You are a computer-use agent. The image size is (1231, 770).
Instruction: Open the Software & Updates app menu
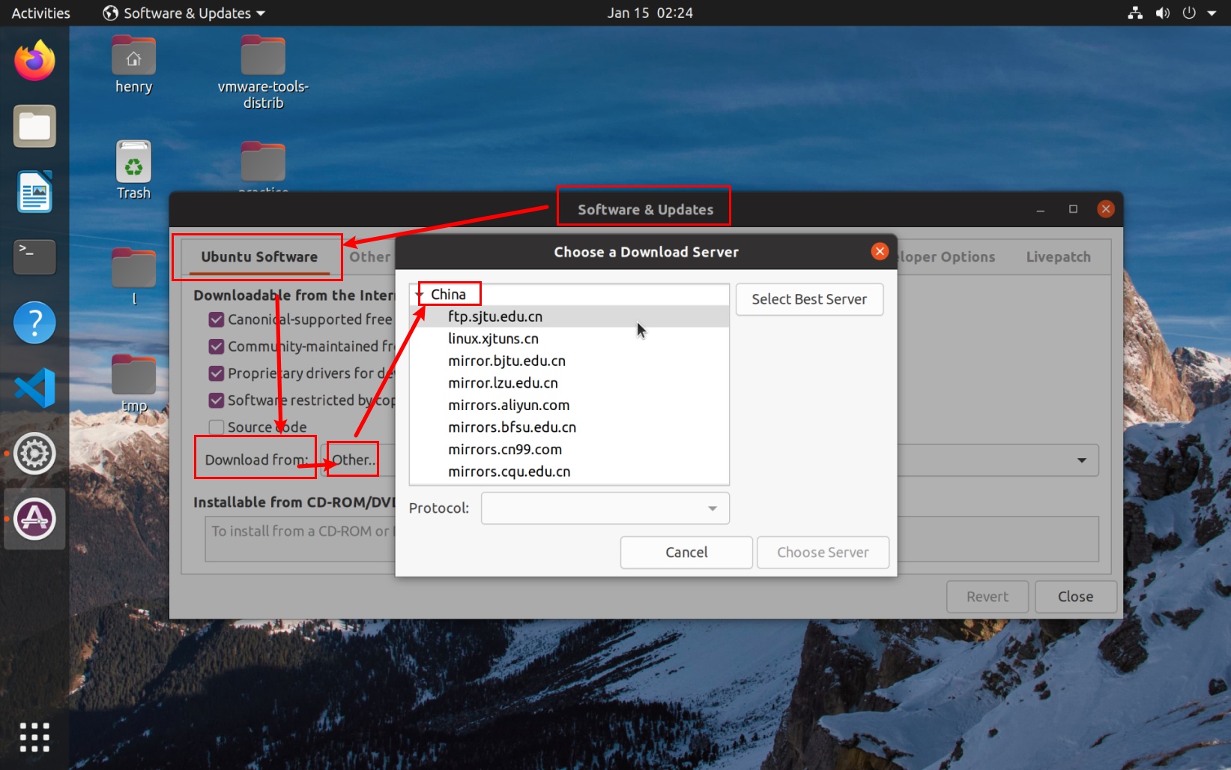tap(184, 13)
